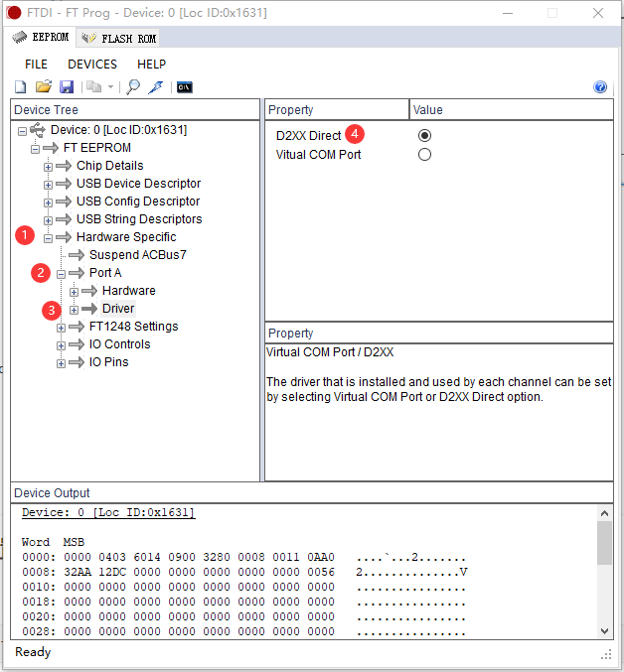624x672 pixels.
Task: Collapse the FT EEPROM node
Action: 35,149
